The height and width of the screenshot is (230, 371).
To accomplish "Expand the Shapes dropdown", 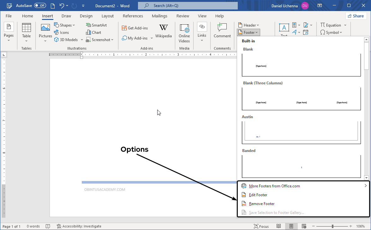I will coord(65,25).
